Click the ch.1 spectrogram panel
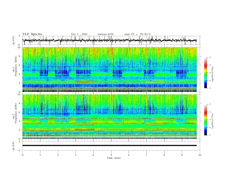 coord(110,69)
